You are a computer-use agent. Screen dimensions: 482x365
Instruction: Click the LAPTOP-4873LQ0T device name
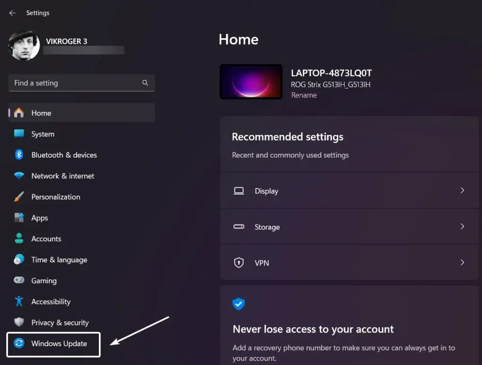tap(331, 73)
